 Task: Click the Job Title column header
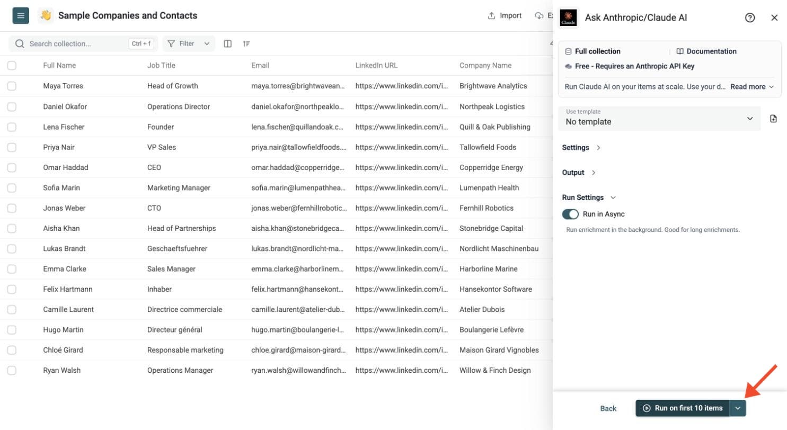coord(161,66)
